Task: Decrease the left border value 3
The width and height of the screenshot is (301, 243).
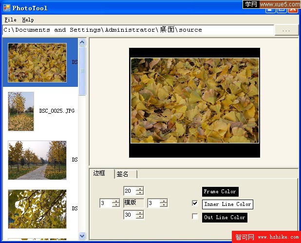Action: 116,205
